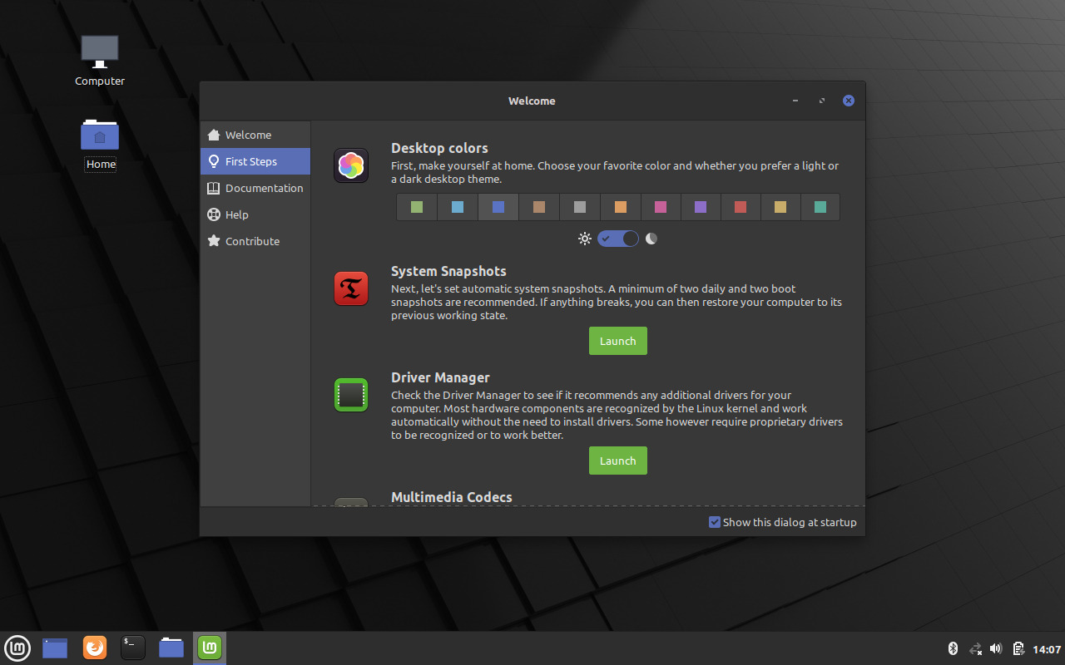Click the book icon beside Documentation

tap(215, 188)
